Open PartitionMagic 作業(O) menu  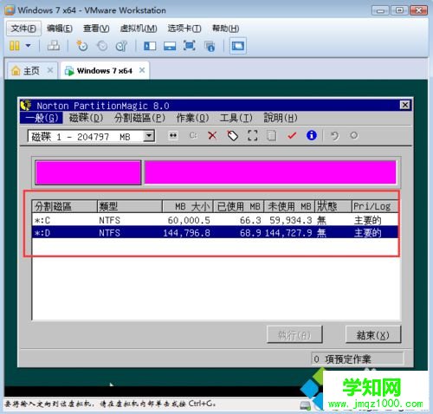(192, 118)
